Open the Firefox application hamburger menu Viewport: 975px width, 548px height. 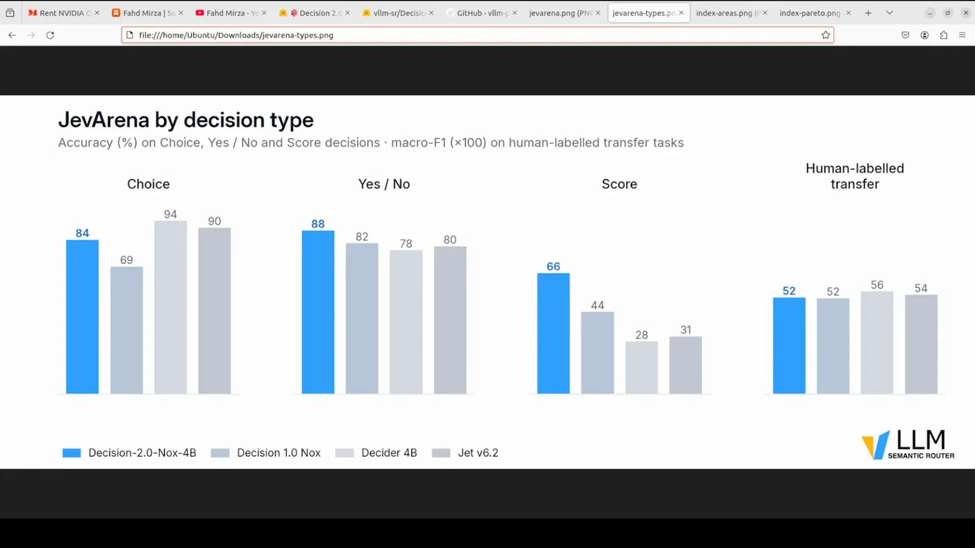tap(962, 35)
